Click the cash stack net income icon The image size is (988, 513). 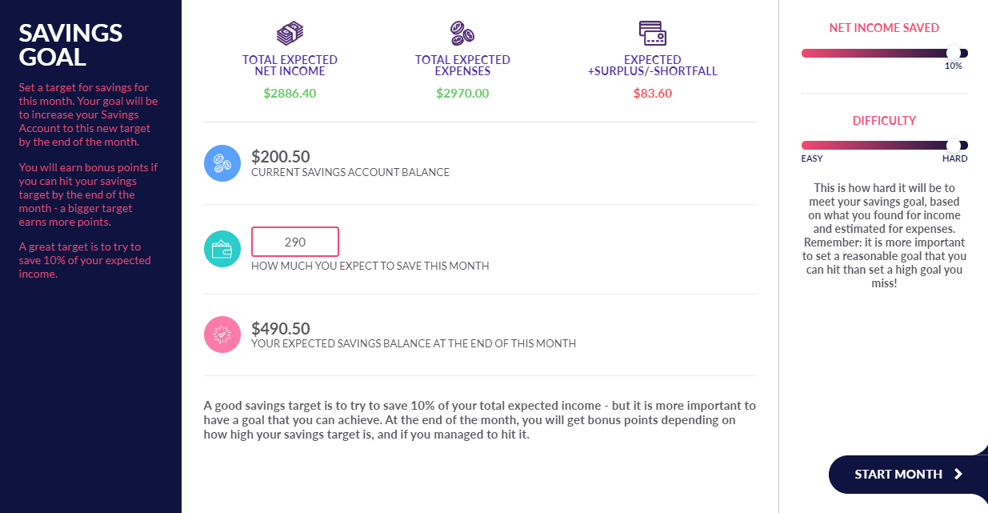[290, 34]
